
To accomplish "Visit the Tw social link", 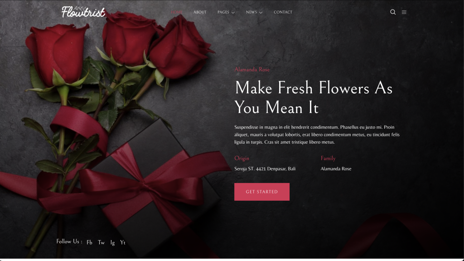I will [x=101, y=242].
